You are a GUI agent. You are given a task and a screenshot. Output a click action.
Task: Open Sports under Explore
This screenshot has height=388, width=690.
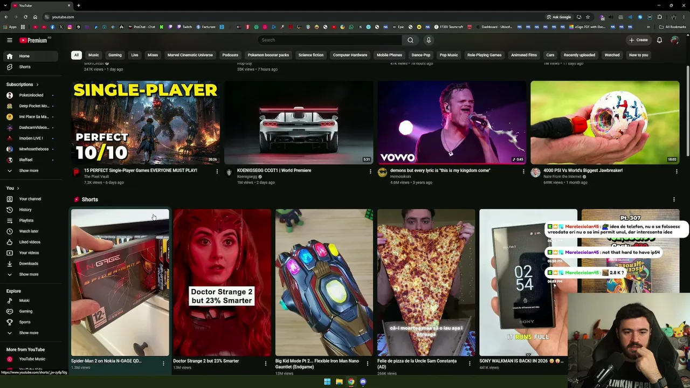click(31, 322)
